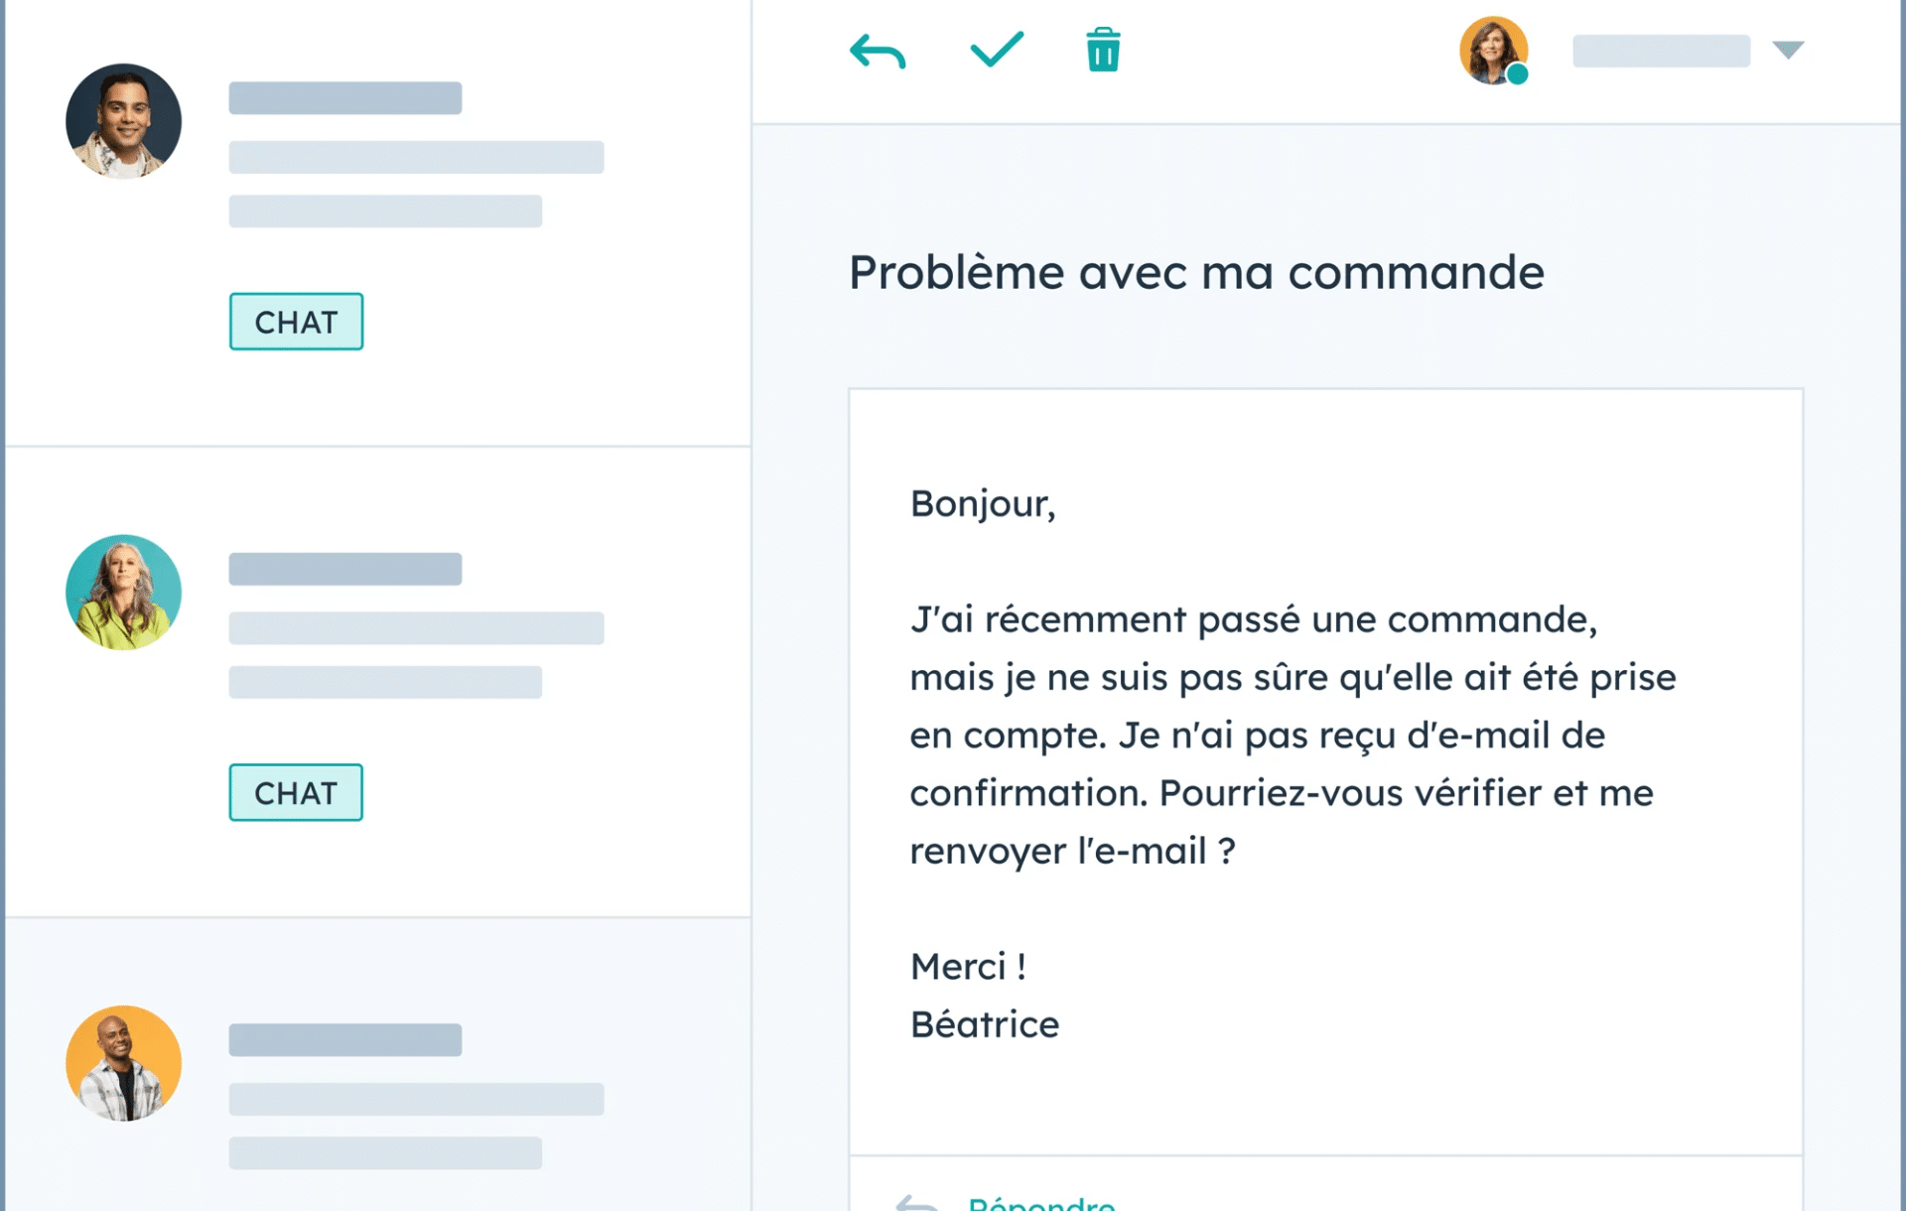Delete the conversation using the trash icon
The height and width of the screenshot is (1211, 1906).
click(x=1100, y=49)
